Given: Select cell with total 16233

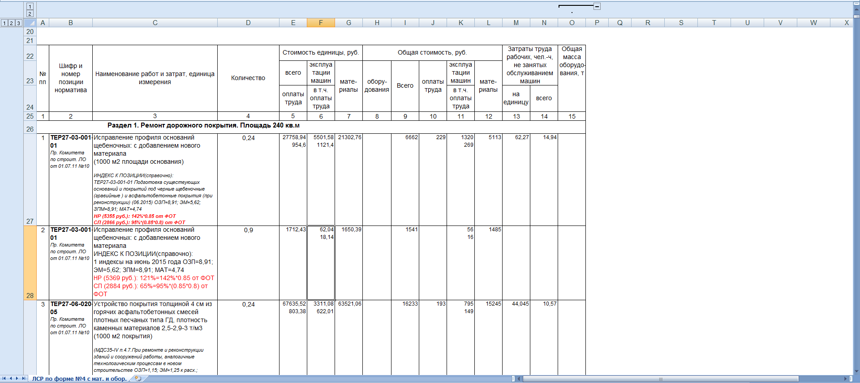Looking at the screenshot, I should (405, 337).
